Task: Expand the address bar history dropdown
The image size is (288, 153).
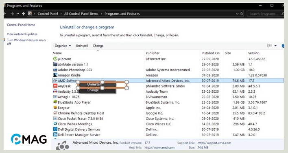Action: pyautogui.click(x=237, y=14)
